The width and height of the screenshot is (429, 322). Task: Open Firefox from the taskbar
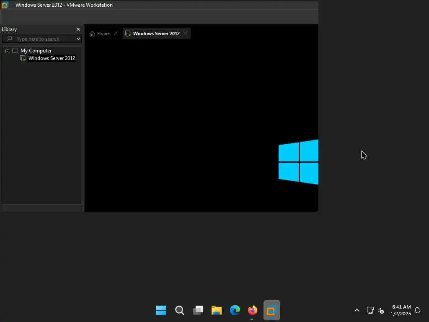coord(253,310)
